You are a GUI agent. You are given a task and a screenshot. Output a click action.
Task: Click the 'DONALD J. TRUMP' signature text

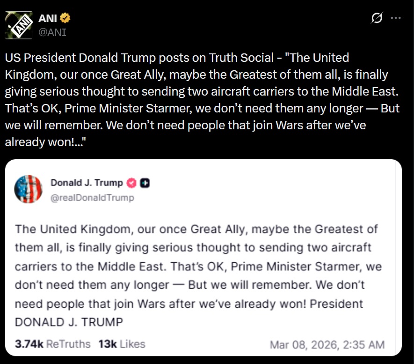point(69,322)
